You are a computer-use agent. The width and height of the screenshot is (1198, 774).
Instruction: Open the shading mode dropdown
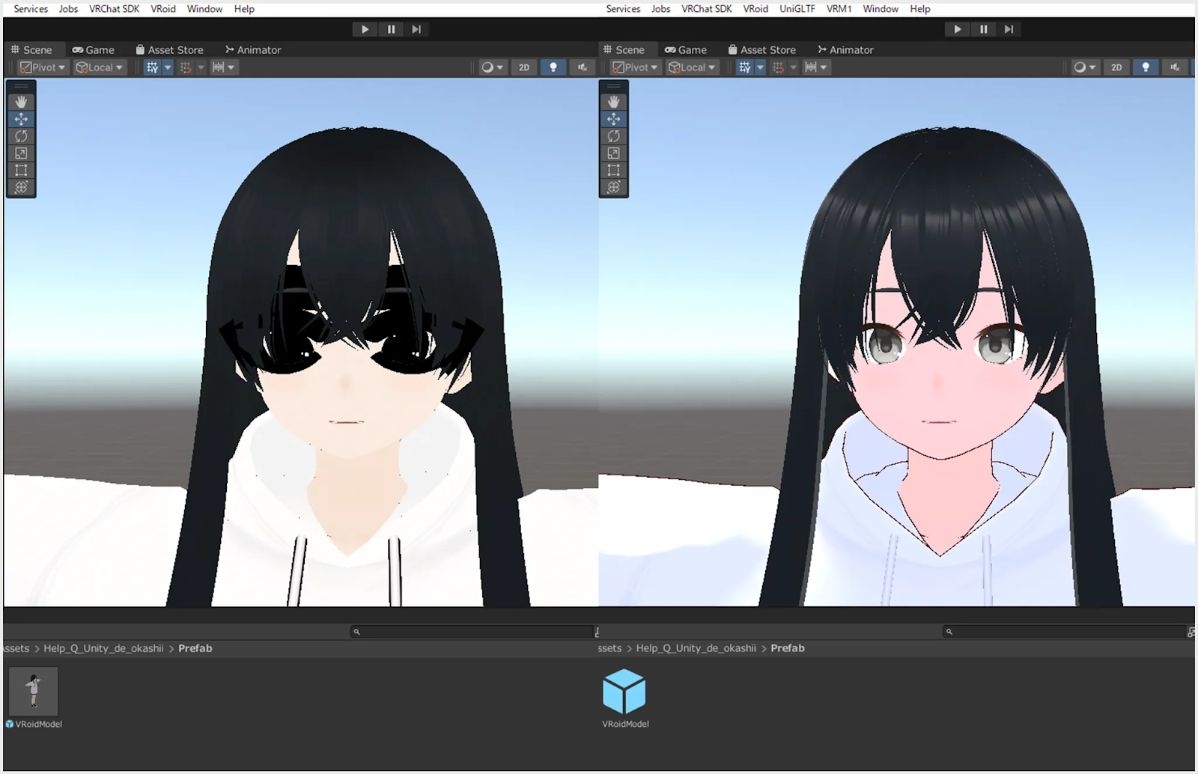[492, 67]
